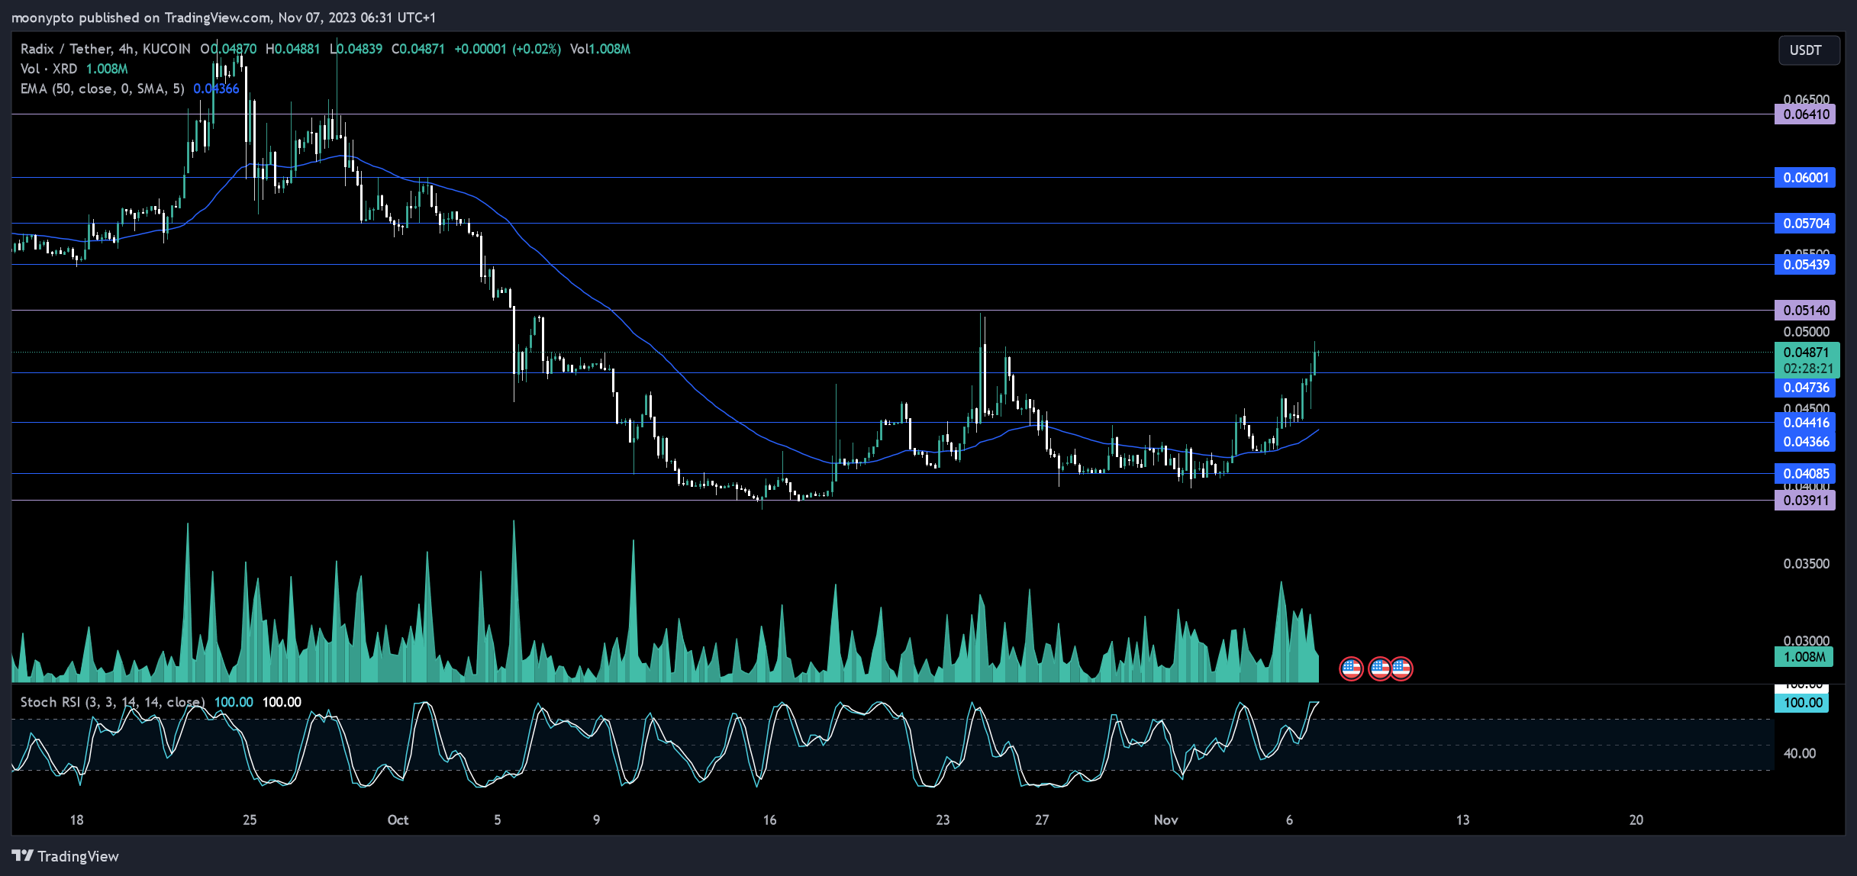The image size is (1857, 876).
Task: Click the 0.06001 price level label
Action: point(1805,178)
